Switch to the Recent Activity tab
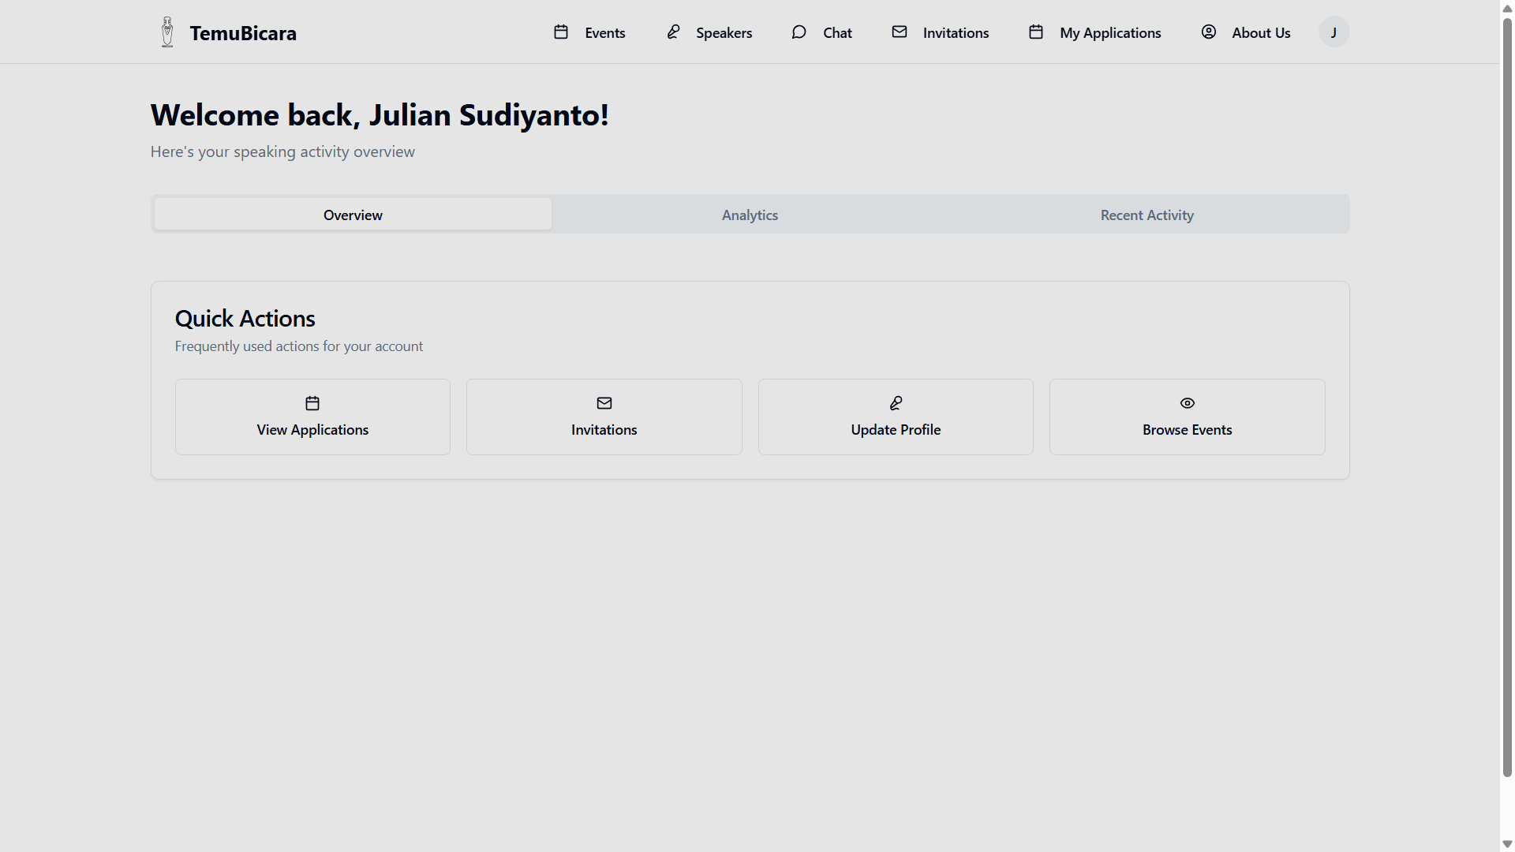1515x852 pixels. tap(1147, 215)
